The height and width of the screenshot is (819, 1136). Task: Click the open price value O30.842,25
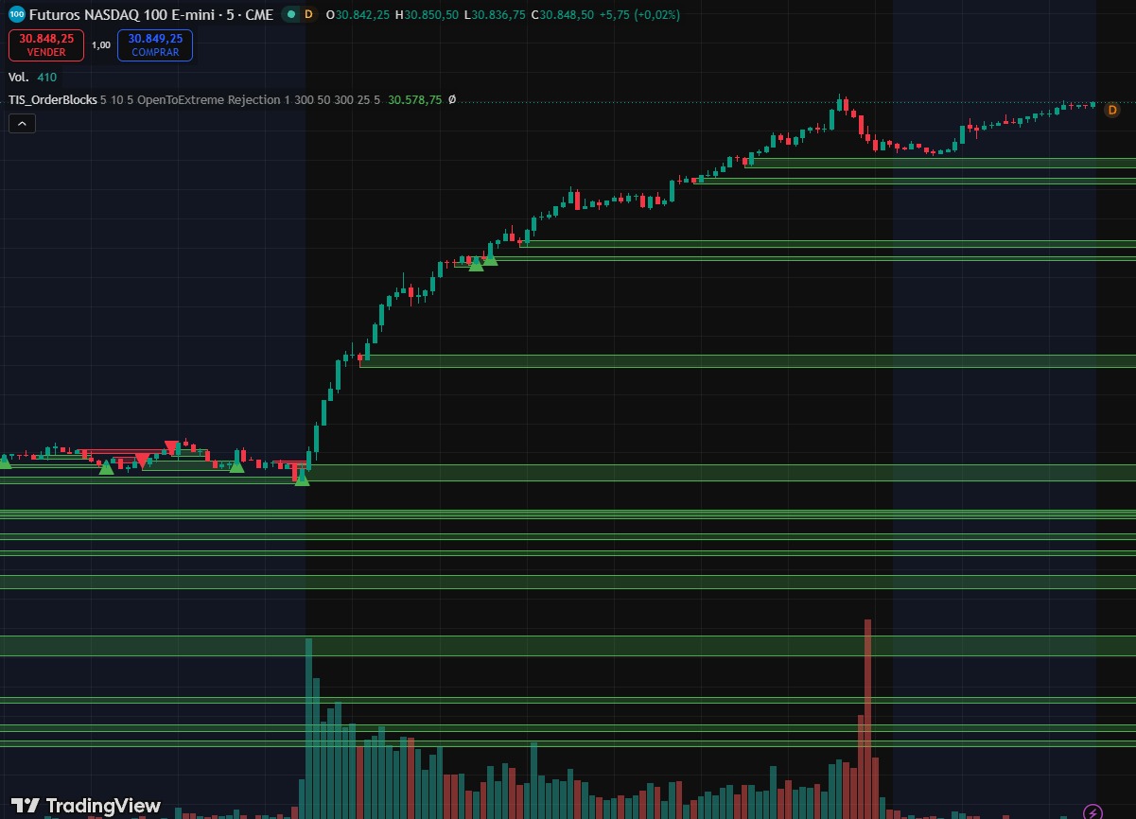[x=359, y=15]
